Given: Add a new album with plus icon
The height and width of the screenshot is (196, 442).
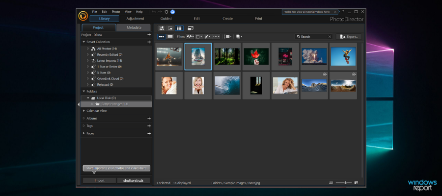Looking at the screenshot, I should click(x=149, y=119).
